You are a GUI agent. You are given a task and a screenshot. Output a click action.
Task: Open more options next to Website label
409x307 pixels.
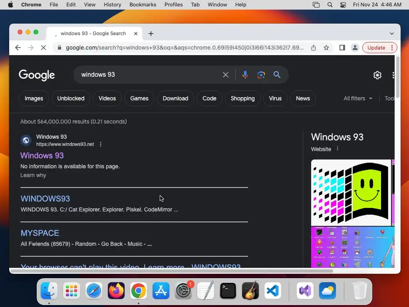click(x=338, y=149)
